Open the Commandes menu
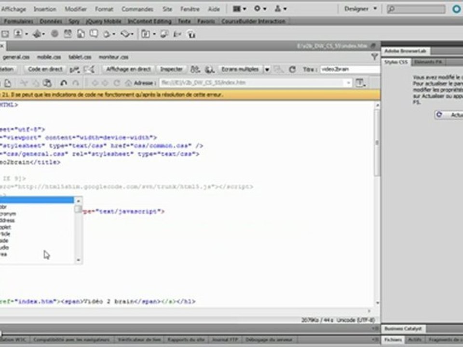 pos(137,9)
